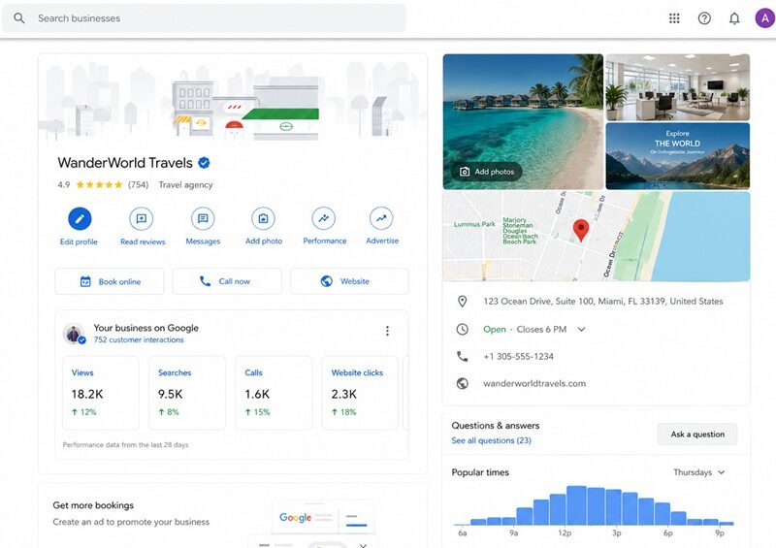Click the Performance data from last 28 days note

click(125, 445)
